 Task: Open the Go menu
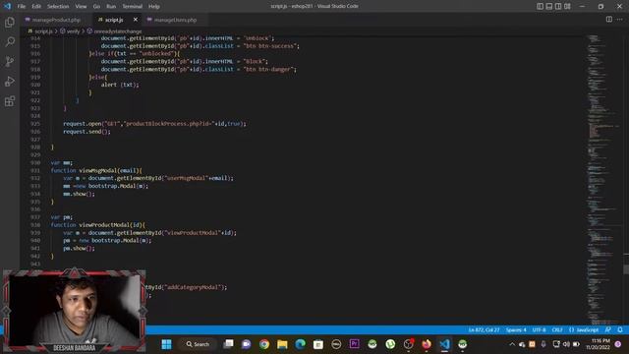pos(96,7)
